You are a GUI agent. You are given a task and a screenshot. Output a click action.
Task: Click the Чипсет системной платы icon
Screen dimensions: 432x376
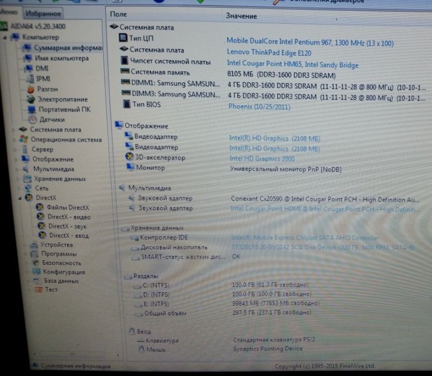tap(125, 60)
